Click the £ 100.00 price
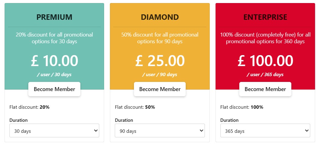316x148 pixels. [x=265, y=61]
